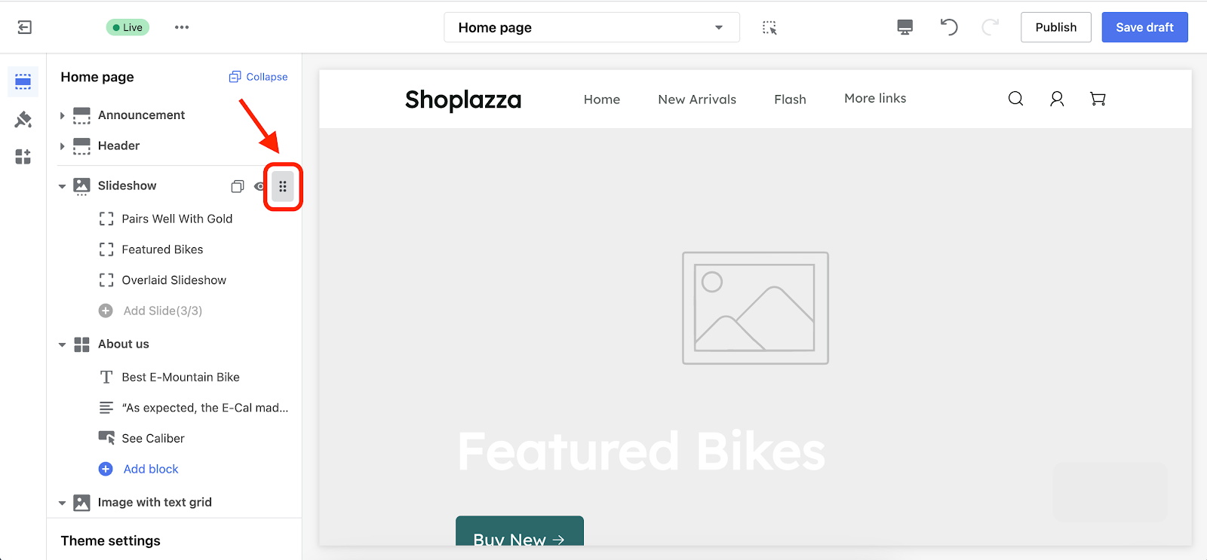This screenshot has height=560, width=1207.
Task: Click the Publish button
Action: (1056, 27)
